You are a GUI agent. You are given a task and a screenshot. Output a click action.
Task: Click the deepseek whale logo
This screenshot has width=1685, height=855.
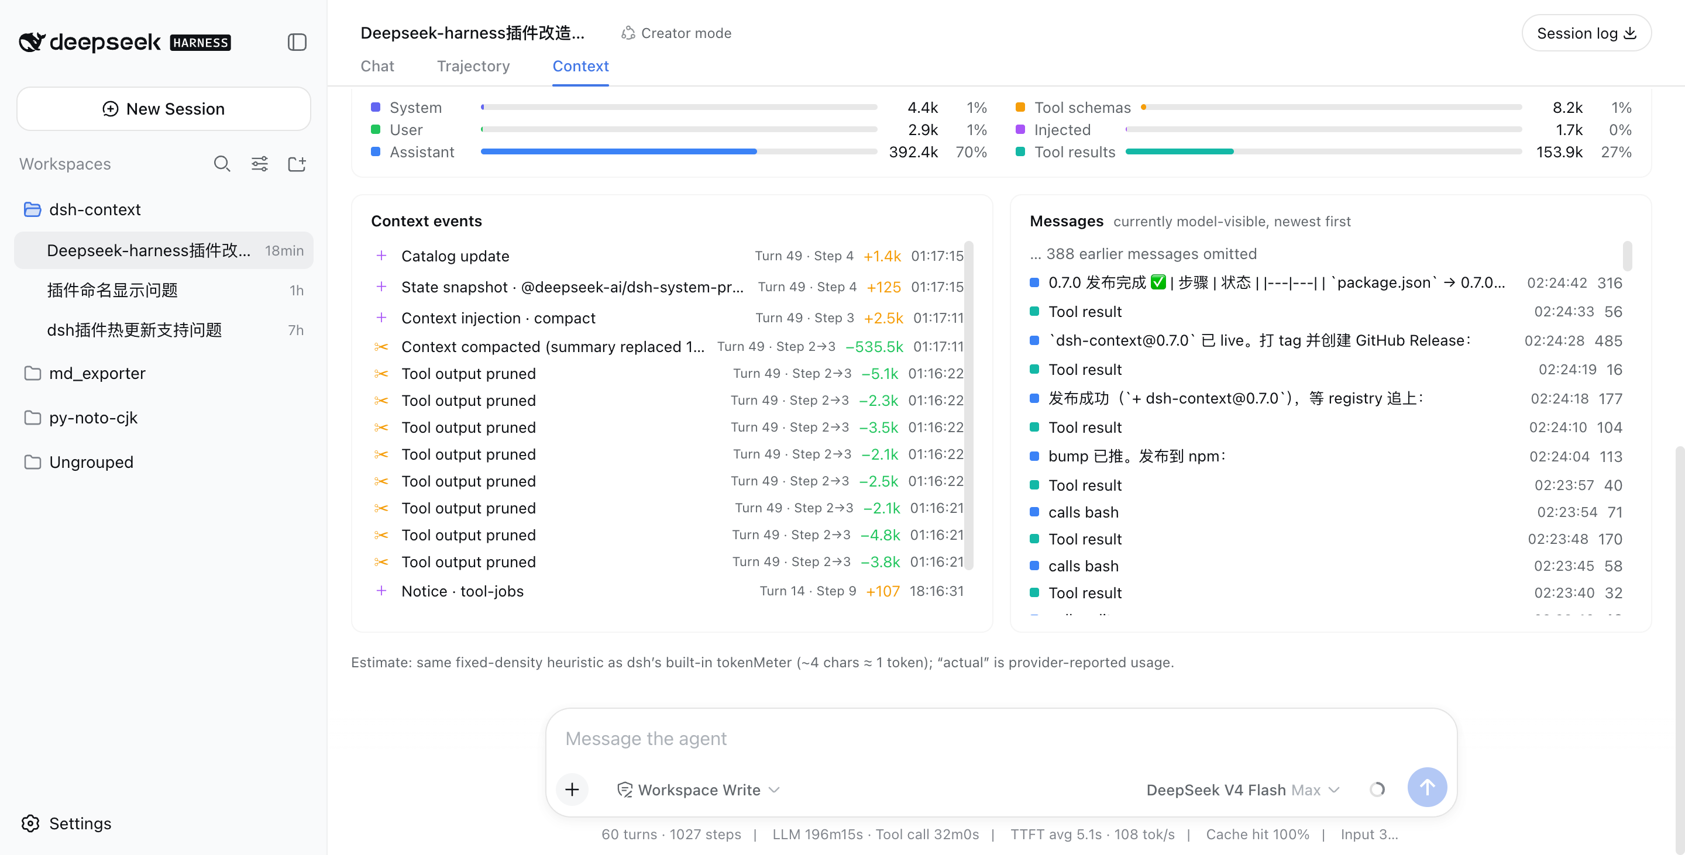32,43
